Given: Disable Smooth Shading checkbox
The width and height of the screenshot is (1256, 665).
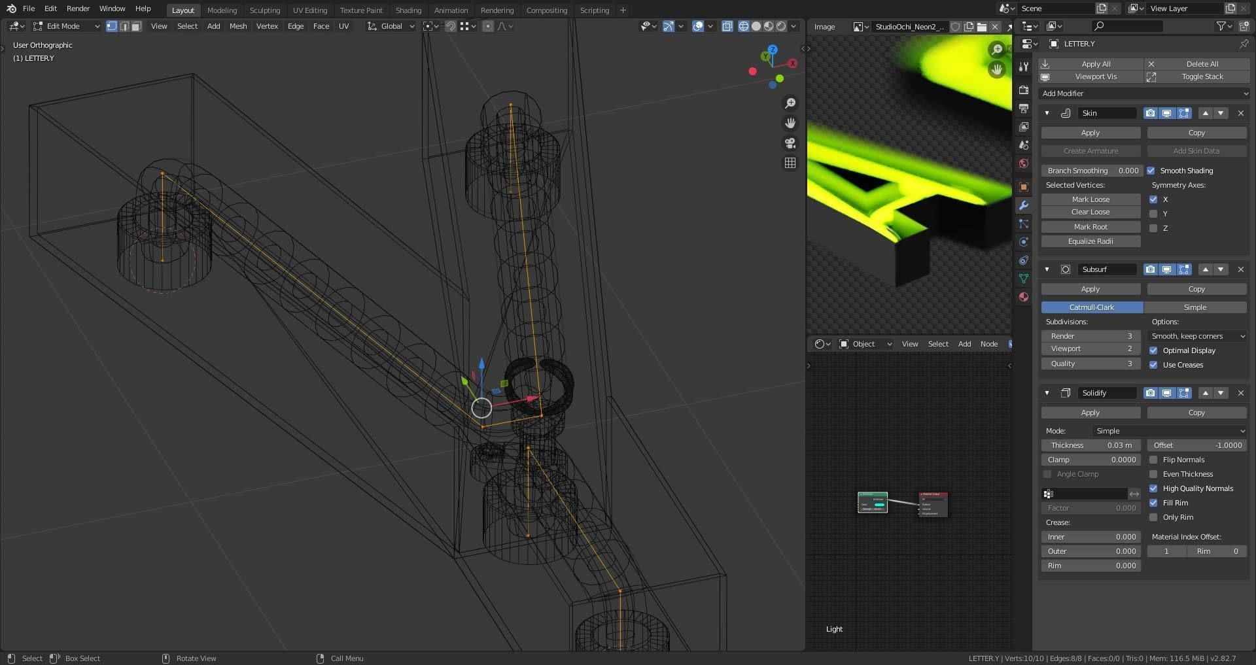Looking at the screenshot, I should (1151, 171).
